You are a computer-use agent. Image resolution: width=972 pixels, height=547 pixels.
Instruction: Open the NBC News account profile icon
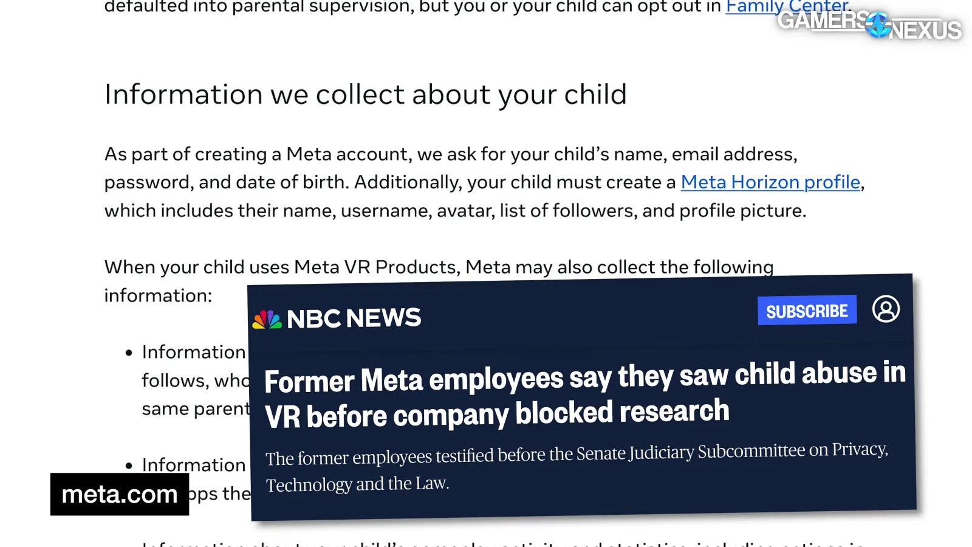886,309
